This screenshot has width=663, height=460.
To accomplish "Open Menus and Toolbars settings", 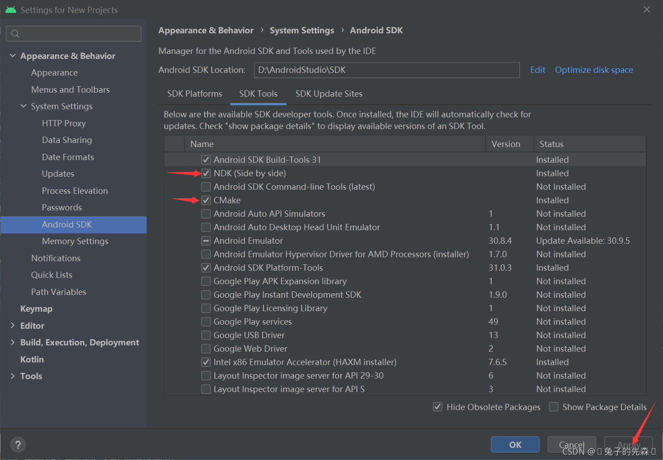I will tap(71, 89).
